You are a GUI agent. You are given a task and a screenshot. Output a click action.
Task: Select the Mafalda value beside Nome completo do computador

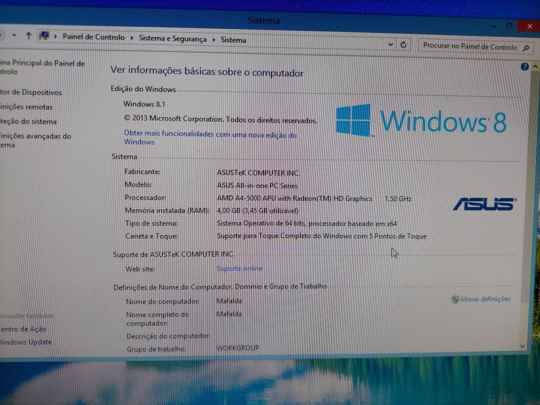point(229,314)
